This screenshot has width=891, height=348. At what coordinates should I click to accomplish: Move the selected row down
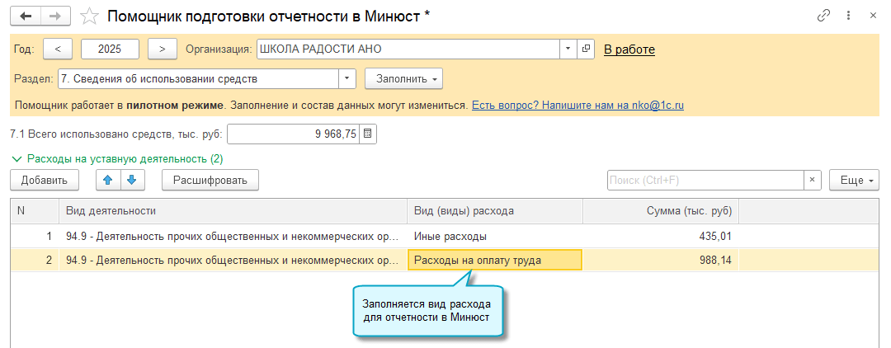pos(132,180)
